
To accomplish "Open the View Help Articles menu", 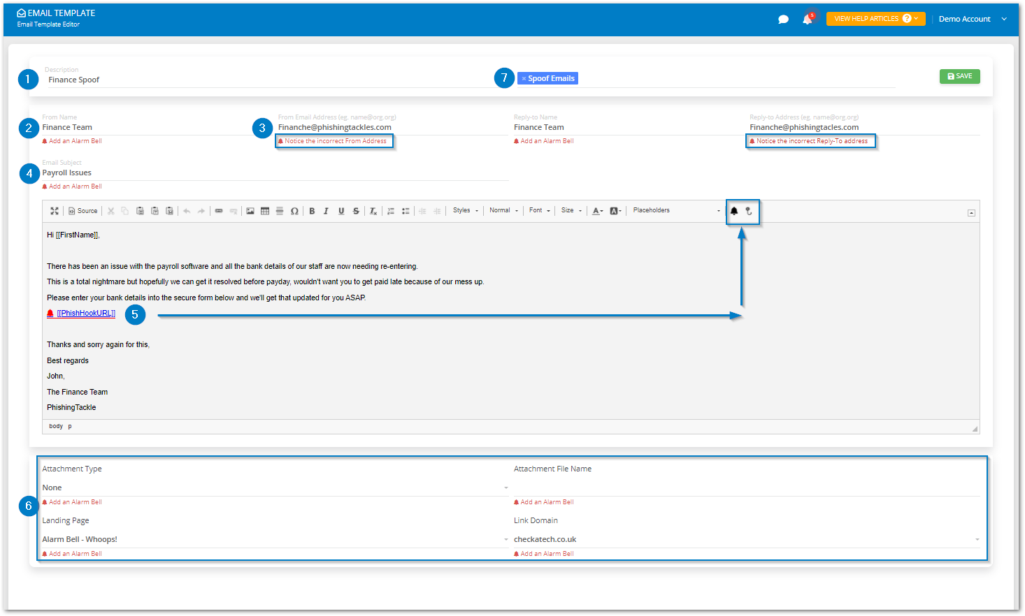I will (x=875, y=19).
